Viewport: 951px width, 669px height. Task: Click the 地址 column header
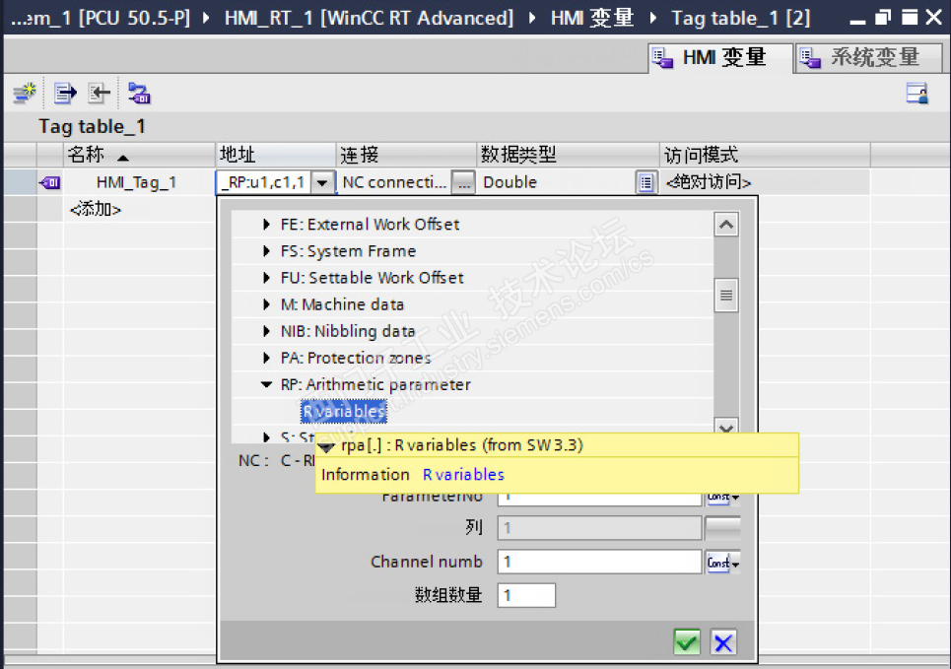coord(276,156)
